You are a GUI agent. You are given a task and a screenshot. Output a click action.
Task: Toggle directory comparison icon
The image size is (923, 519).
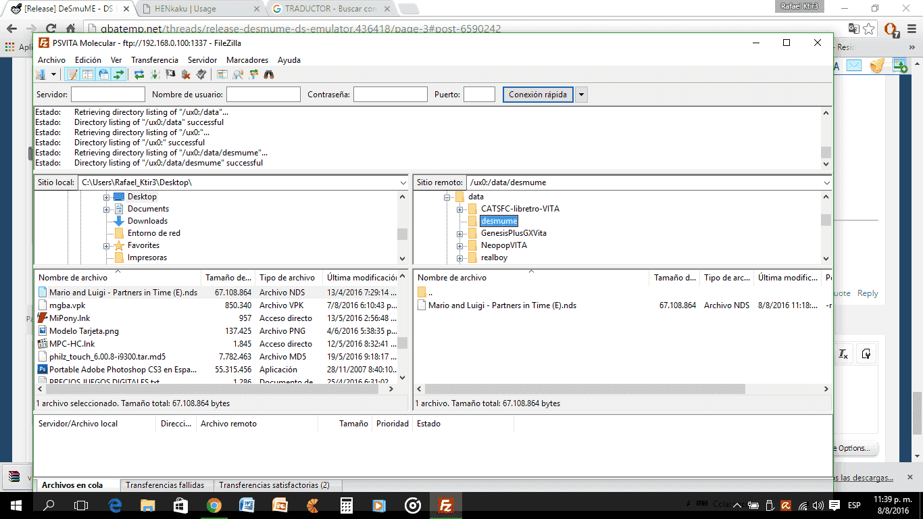tap(238, 74)
